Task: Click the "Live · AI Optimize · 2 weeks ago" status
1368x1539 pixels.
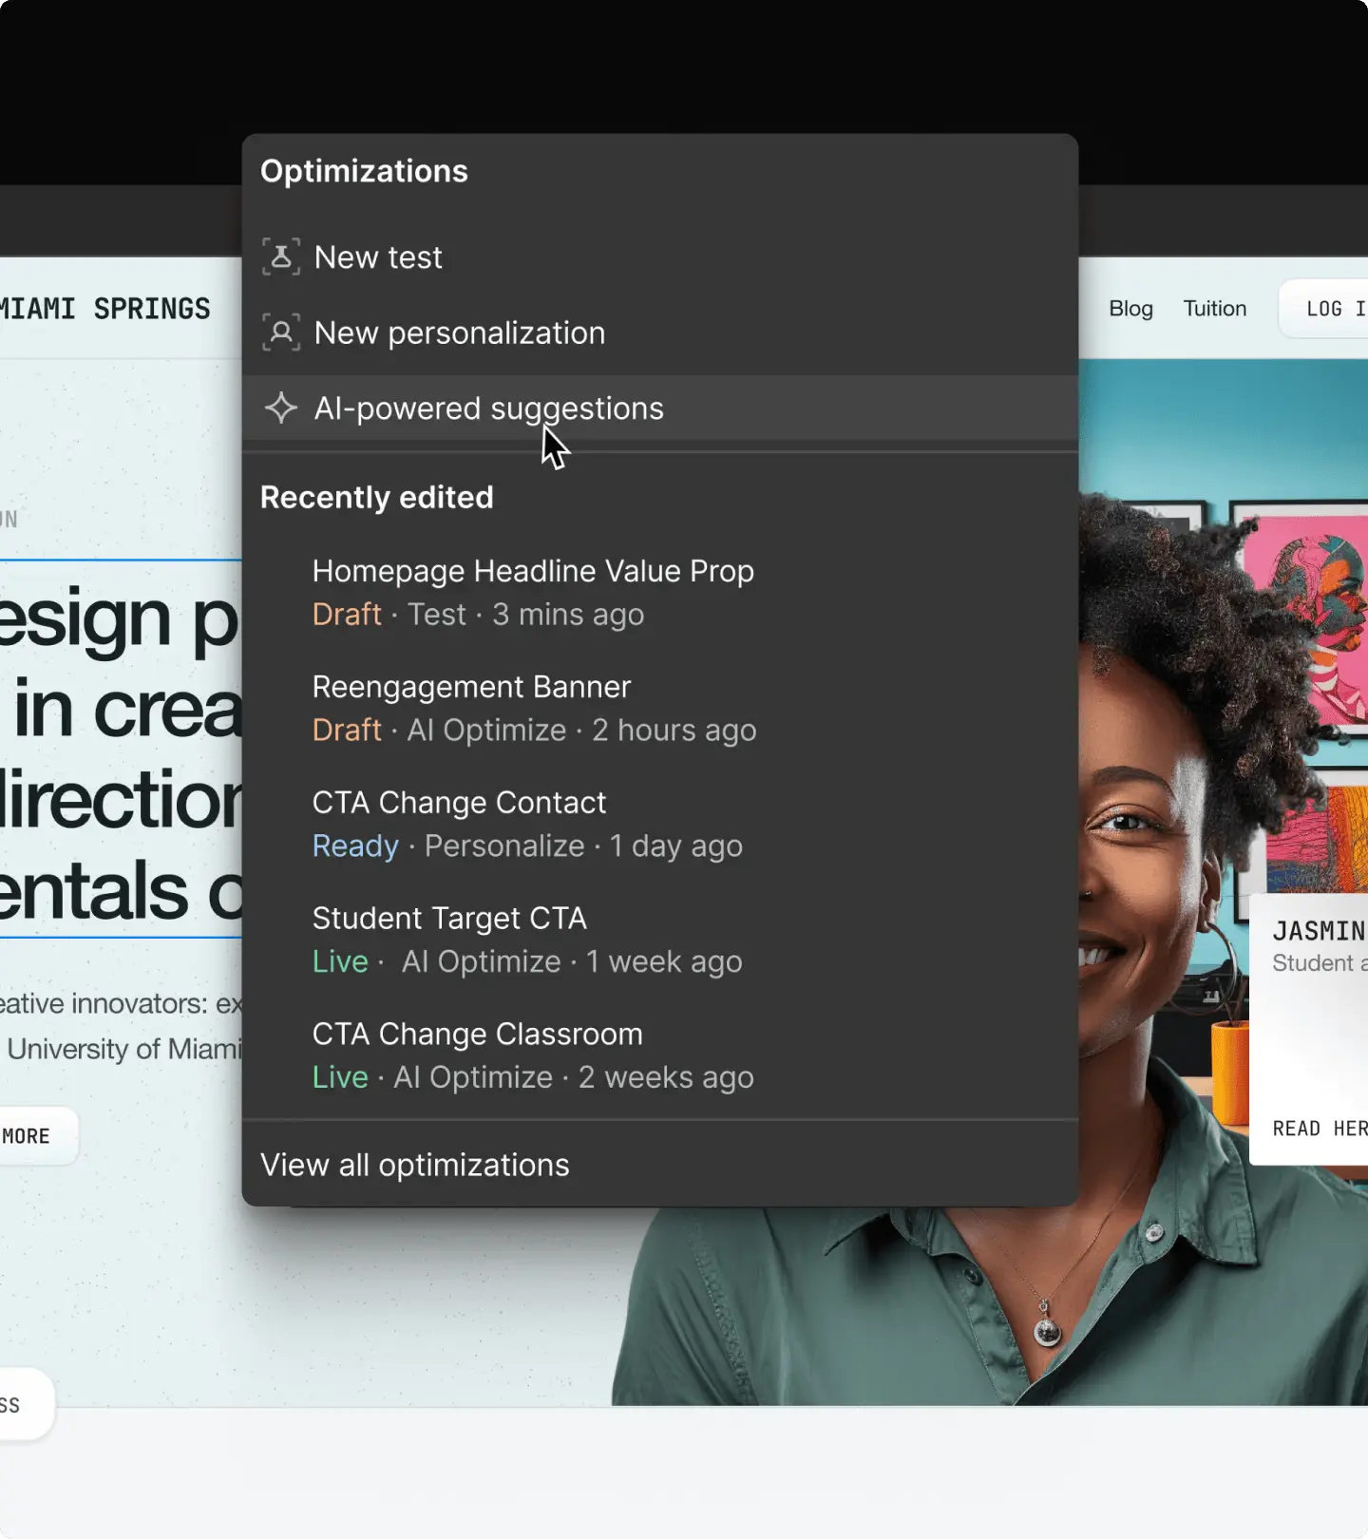Action: click(533, 1078)
